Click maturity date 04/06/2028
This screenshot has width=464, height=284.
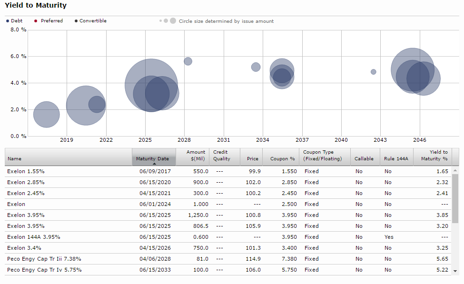pos(155,259)
